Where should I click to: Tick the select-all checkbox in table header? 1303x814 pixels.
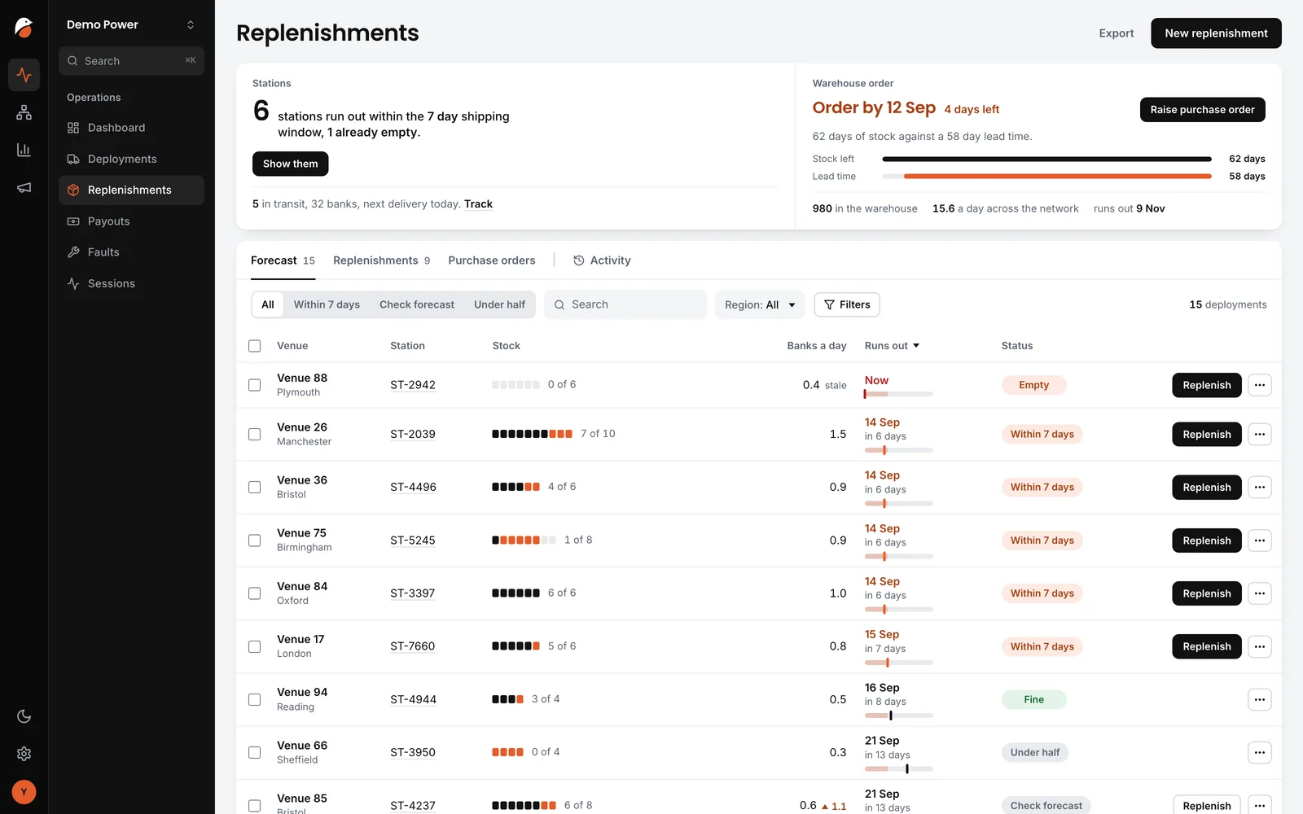pyautogui.click(x=255, y=346)
